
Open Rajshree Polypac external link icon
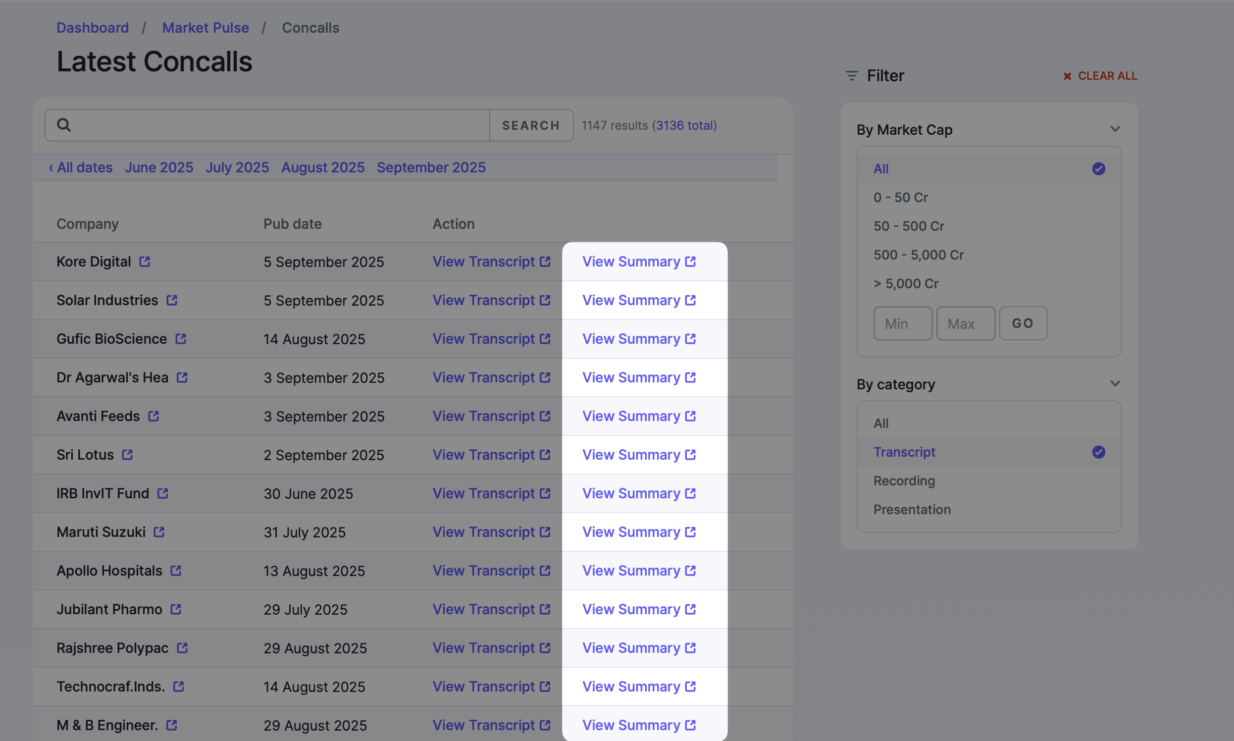click(x=182, y=647)
